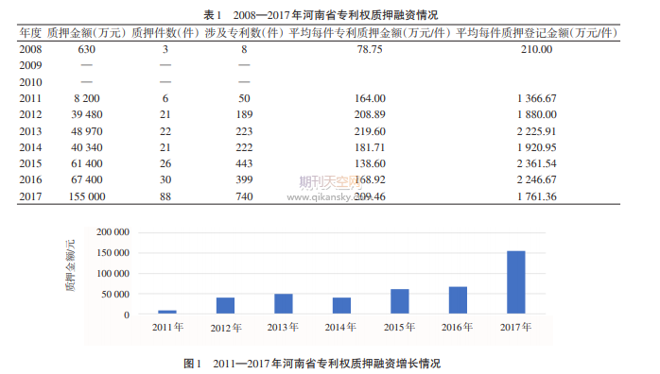Click the 2011年 bar in chart

167,312
